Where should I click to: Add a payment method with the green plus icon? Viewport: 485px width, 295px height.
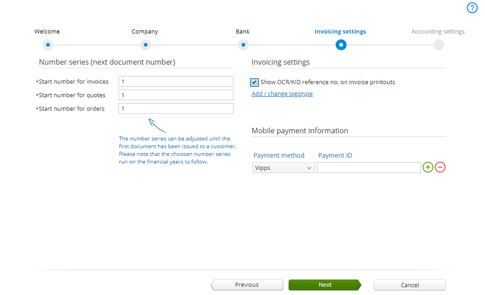coord(428,168)
